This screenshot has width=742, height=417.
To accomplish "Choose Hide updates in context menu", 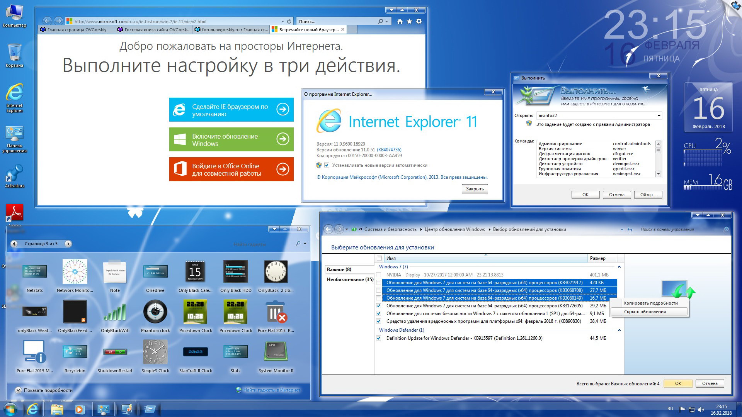I will click(x=645, y=312).
